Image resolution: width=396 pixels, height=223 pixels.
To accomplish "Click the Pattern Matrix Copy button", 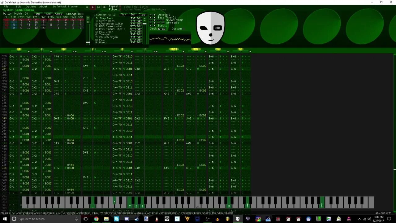I will (x=58, y=14).
